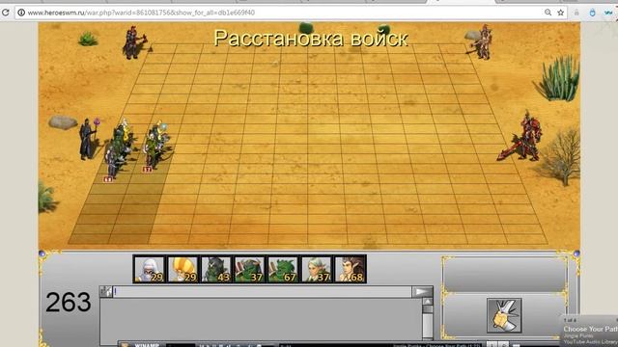618x347 pixels.
Task: Select the brown-haired elf portrait with 68
Action: click(350, 269)
